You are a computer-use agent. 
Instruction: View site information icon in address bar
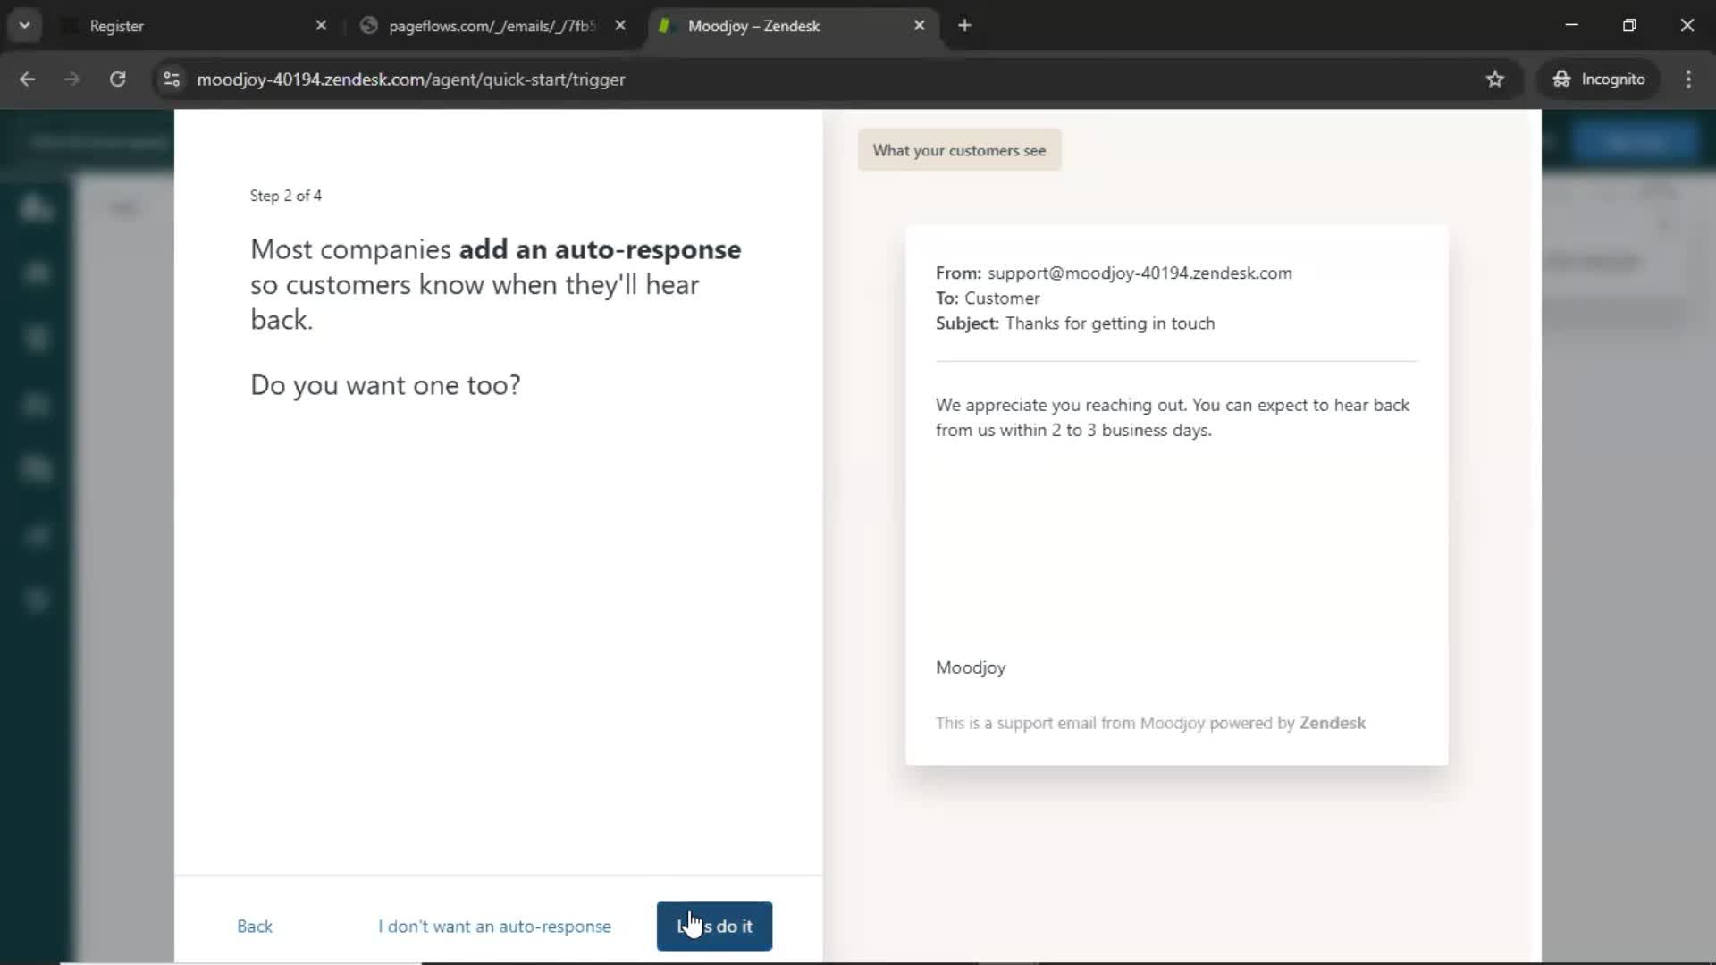coord(172,80)
